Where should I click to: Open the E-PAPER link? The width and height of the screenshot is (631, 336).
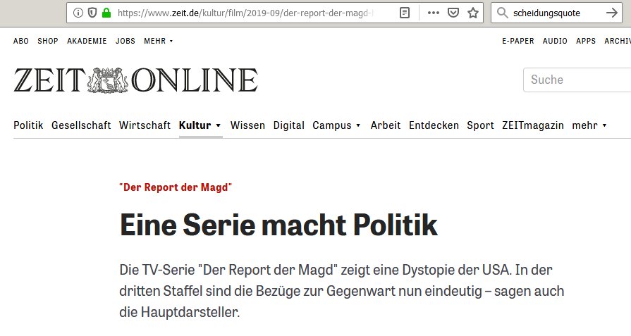coord(517,41)
